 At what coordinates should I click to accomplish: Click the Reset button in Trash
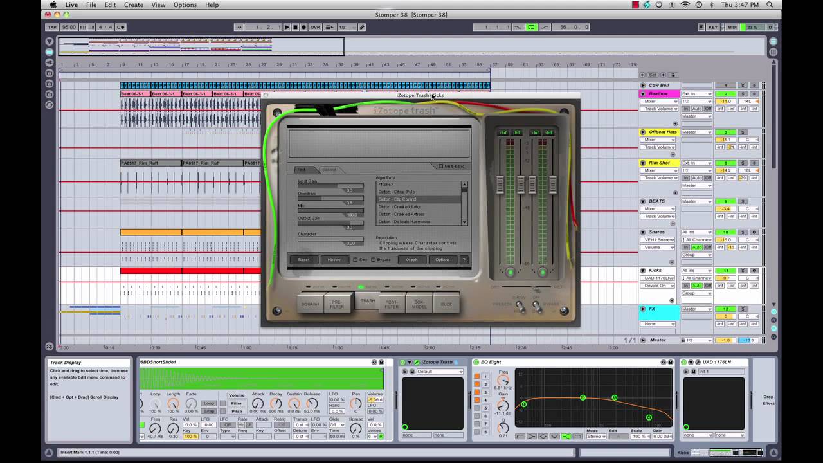pos(304,260)
